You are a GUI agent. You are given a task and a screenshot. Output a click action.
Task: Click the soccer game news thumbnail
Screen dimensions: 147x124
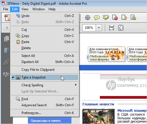(98, 116)
